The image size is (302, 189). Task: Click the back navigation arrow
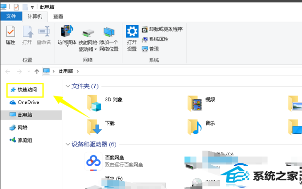tap(8, 72)
